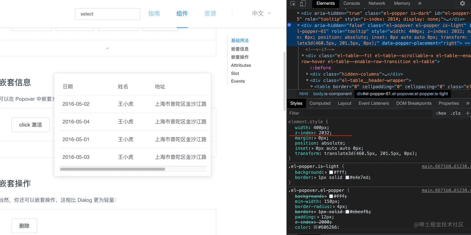Screen dimensions: 471x235
Task: Activate the DevTools element inspector icon
Action: [x=293, y=3]
